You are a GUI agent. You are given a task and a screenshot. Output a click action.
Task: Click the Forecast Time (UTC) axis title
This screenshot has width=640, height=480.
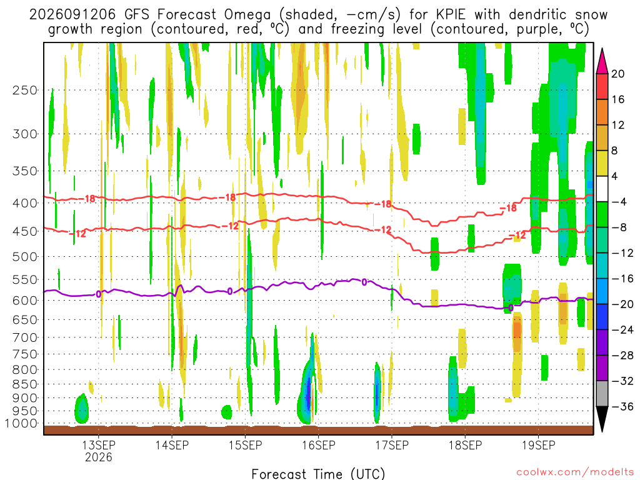pos(318,474)
